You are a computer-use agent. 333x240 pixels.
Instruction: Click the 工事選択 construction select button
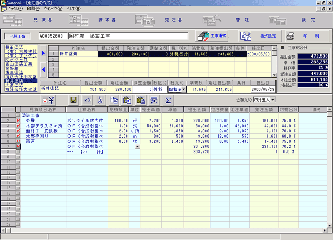pos(212,36)
